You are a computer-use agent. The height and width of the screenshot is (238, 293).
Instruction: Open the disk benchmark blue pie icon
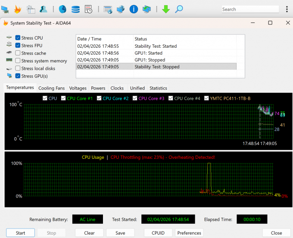(x=62, y=9)
